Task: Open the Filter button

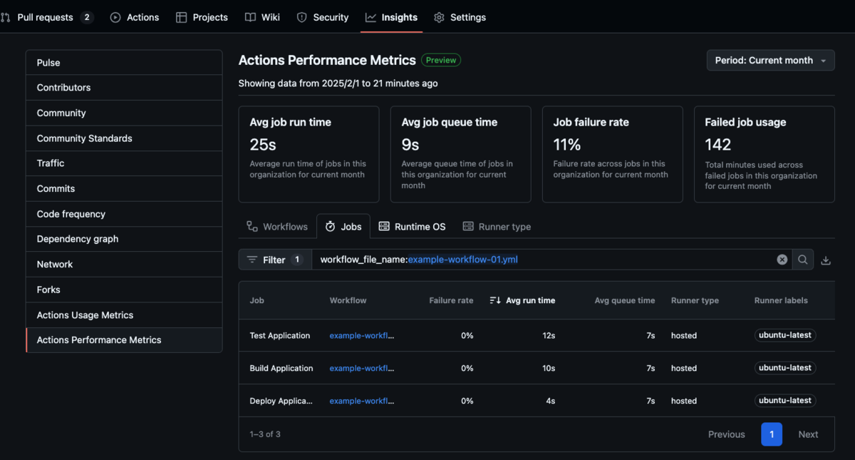Action: 275,260
